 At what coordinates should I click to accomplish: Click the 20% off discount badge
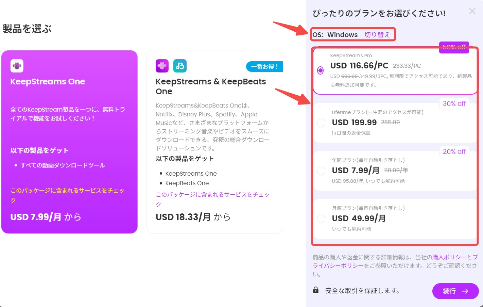[x=454, y=152]
